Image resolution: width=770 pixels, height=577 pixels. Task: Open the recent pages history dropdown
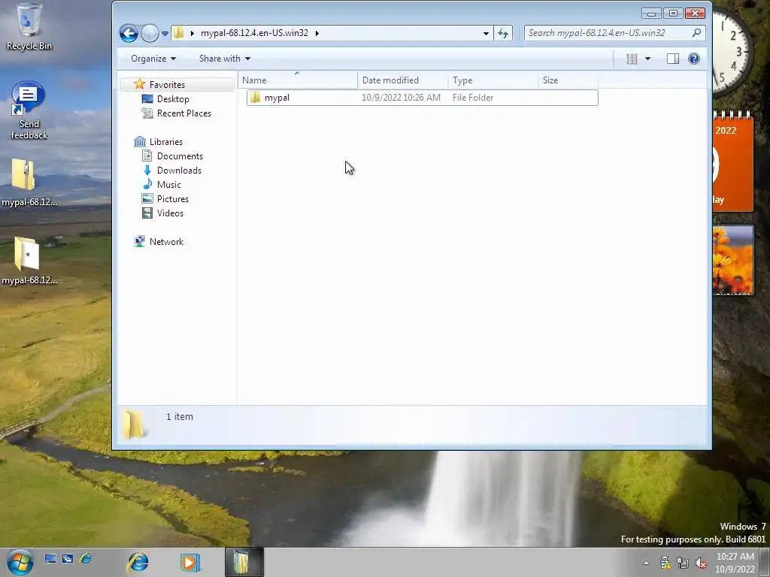pyautogui.click(x=165, y=33)
